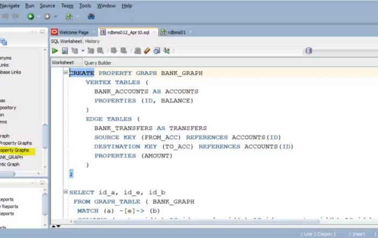The width and height of the screenshot is (378, 238).
Task: Select the Semantic Graph tree node
Action: click(10, 164)
